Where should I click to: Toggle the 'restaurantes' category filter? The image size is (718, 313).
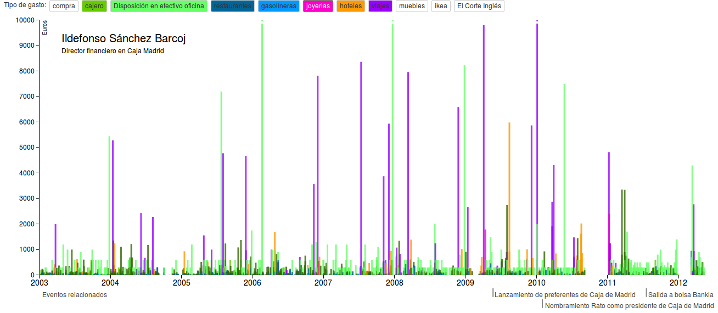(x=233, y=6)
